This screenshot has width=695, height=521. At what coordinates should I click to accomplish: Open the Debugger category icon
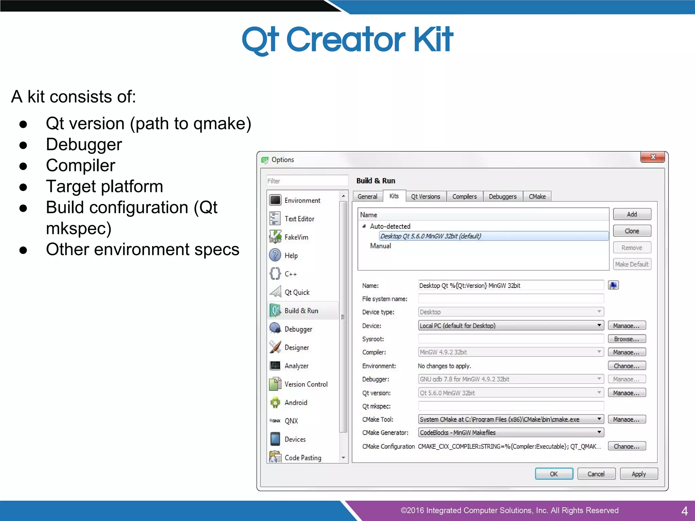pos(275,329)
